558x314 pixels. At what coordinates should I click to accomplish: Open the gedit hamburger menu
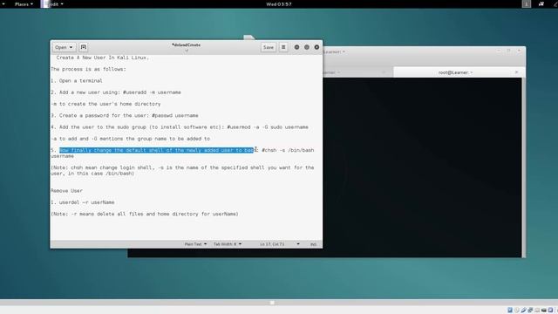coord(283,47)
